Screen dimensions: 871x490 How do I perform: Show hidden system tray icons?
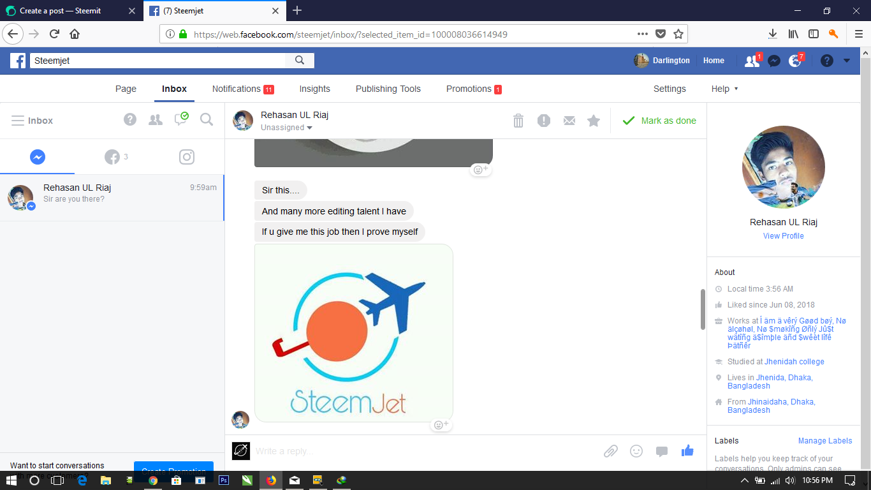(744, 480)
